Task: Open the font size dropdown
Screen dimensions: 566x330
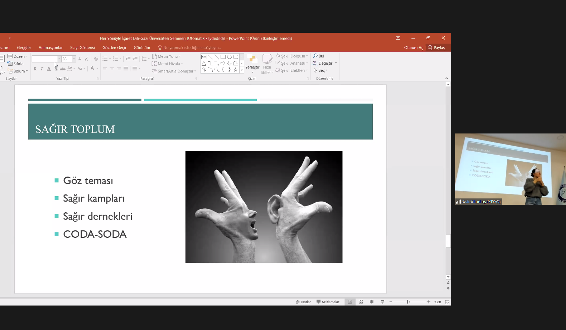Action: click(x=74, y=59)
